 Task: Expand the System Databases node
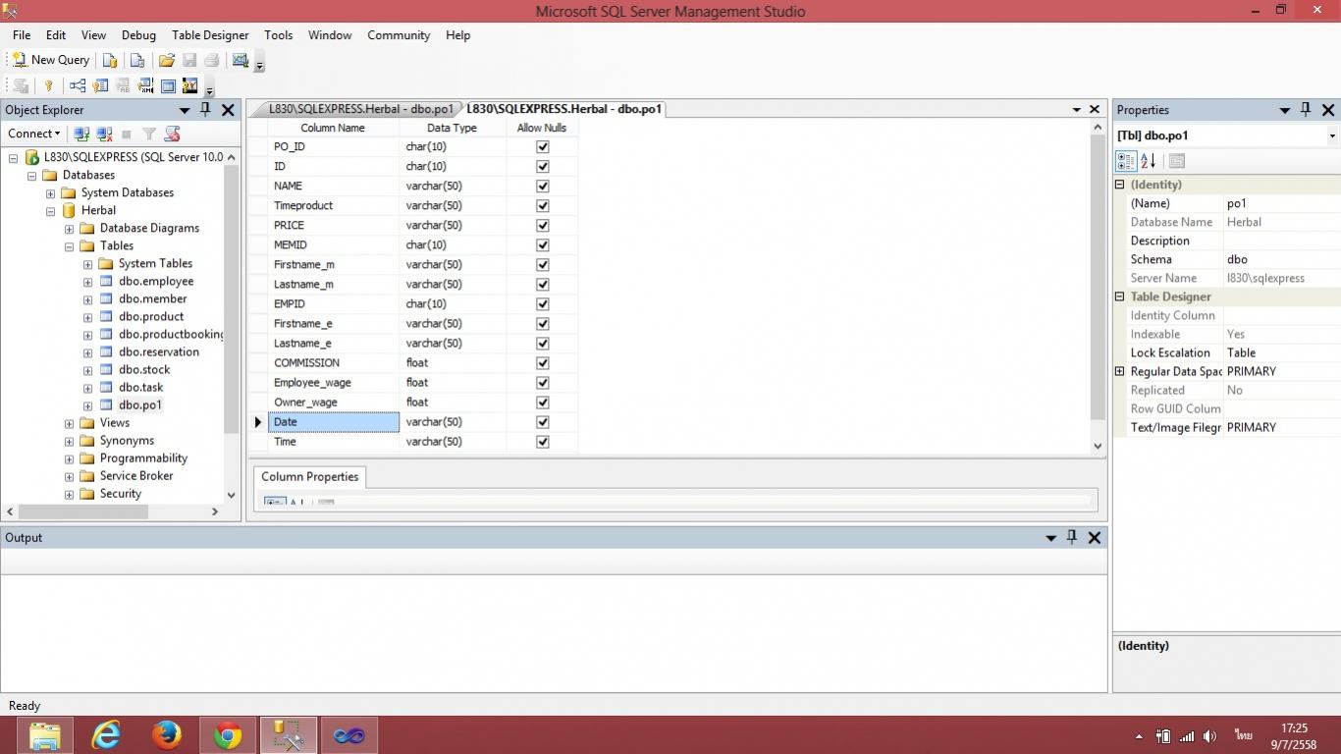50,193
